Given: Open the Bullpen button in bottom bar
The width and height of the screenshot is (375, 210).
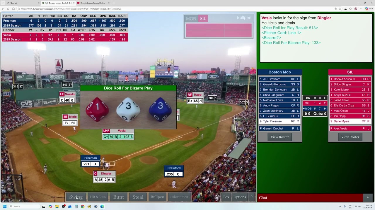Looking at the screenshot, I should point(157,197).
